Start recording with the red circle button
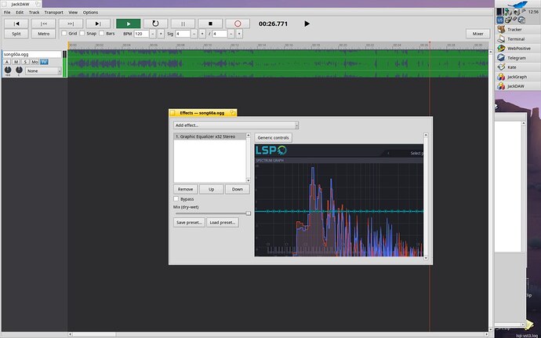The image size is (541, 338). coord(238,24)
